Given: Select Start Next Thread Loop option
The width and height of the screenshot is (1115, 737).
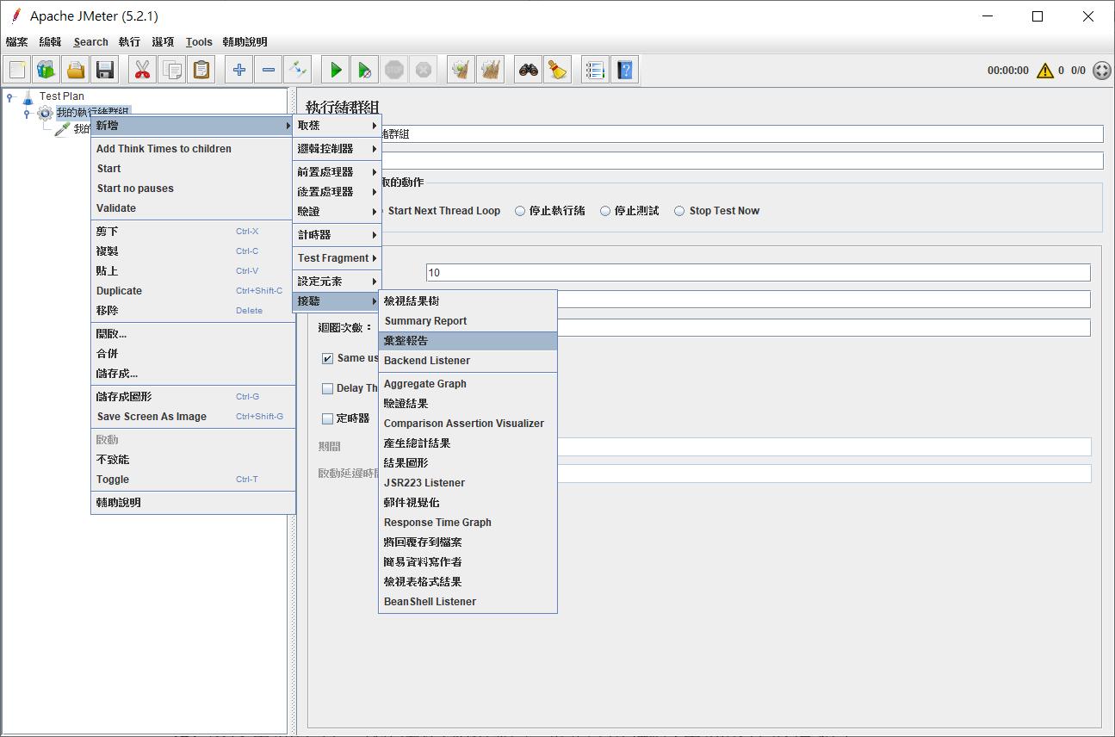Looking at the screenshot, I should 443,211.
